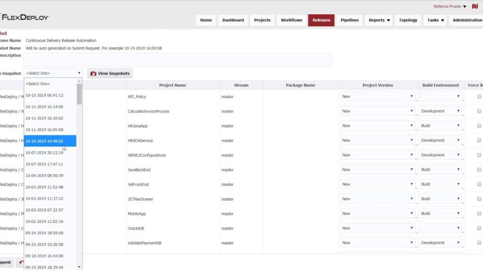Open the Rebecca Pruess user menu
The image size is (483, 272).
tap(448, 6)
